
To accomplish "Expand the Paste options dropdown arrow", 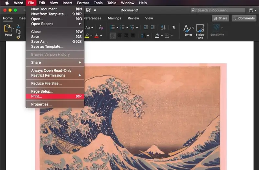I will (x=13, y=28).
